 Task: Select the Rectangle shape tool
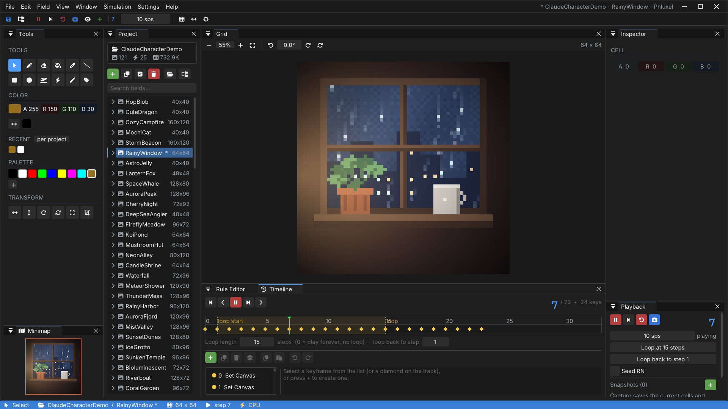(x=15, y=80)
